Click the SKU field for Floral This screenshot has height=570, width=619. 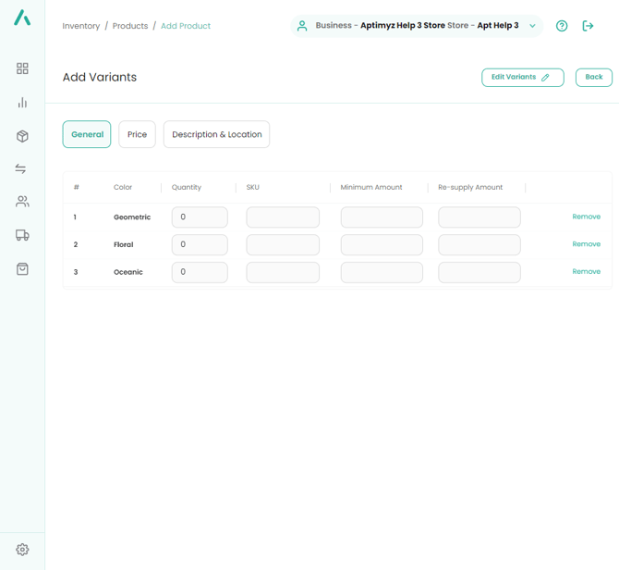click(x=283, y=244)
